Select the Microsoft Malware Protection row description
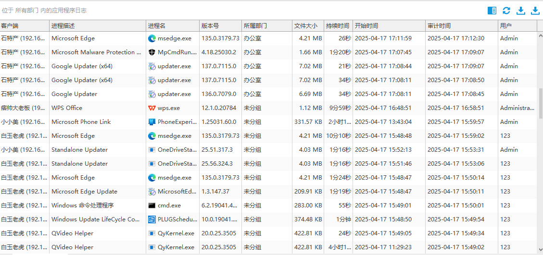This screenshot has width=543, height=255. pos(96,52)
